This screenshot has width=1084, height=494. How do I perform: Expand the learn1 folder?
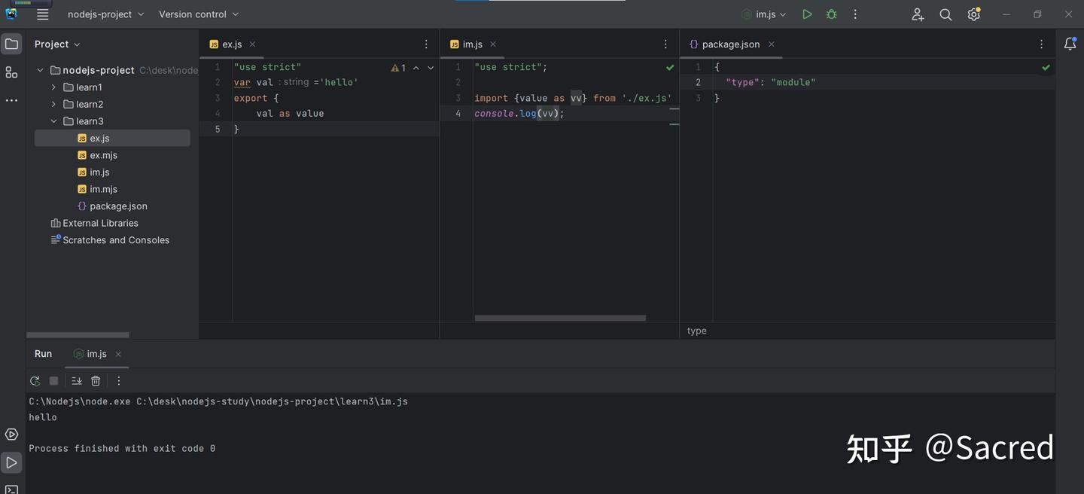pyautogui.click(x=53, y=87)
